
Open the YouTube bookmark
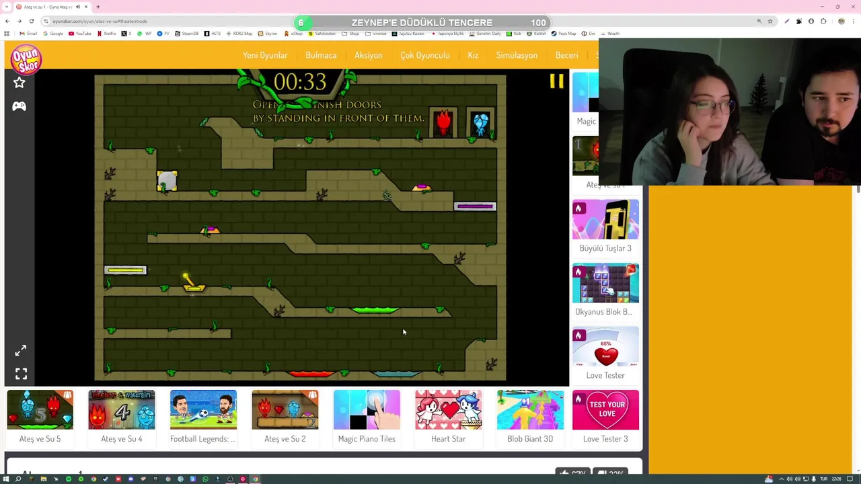pos(80,34)
